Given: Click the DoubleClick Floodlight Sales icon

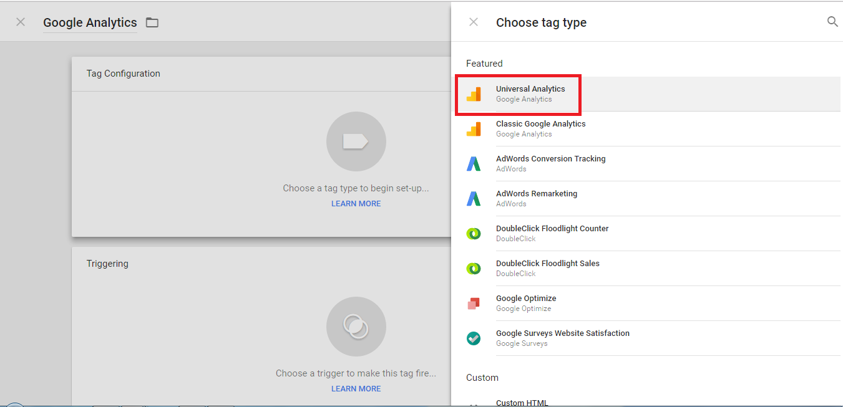Looking at the screenshot, I should (474, 269).
